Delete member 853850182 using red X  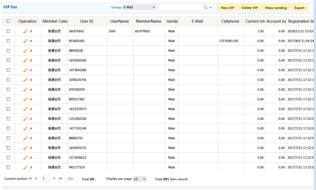coord(31,41)
